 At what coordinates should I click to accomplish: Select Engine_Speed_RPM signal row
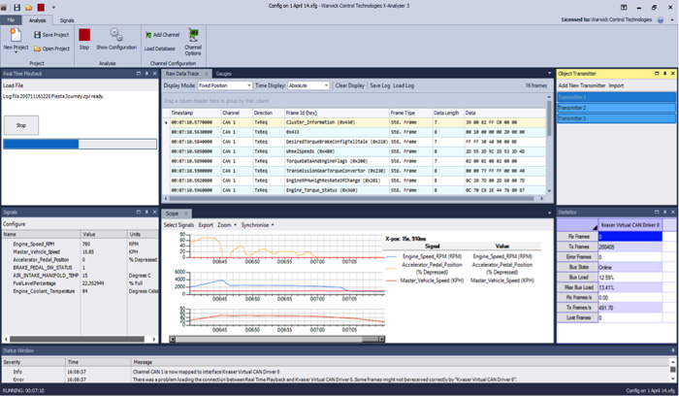(80, 244)
